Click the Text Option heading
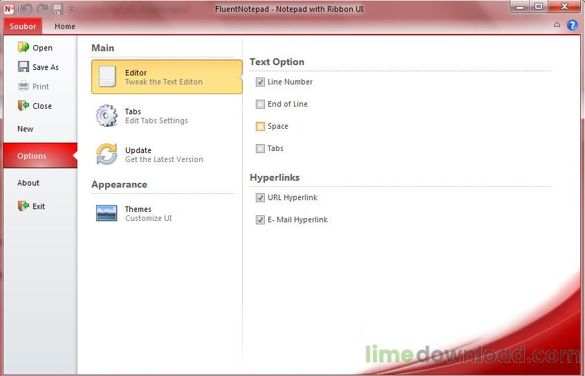This screenshot has height=376, width=585. pos(277,62)
